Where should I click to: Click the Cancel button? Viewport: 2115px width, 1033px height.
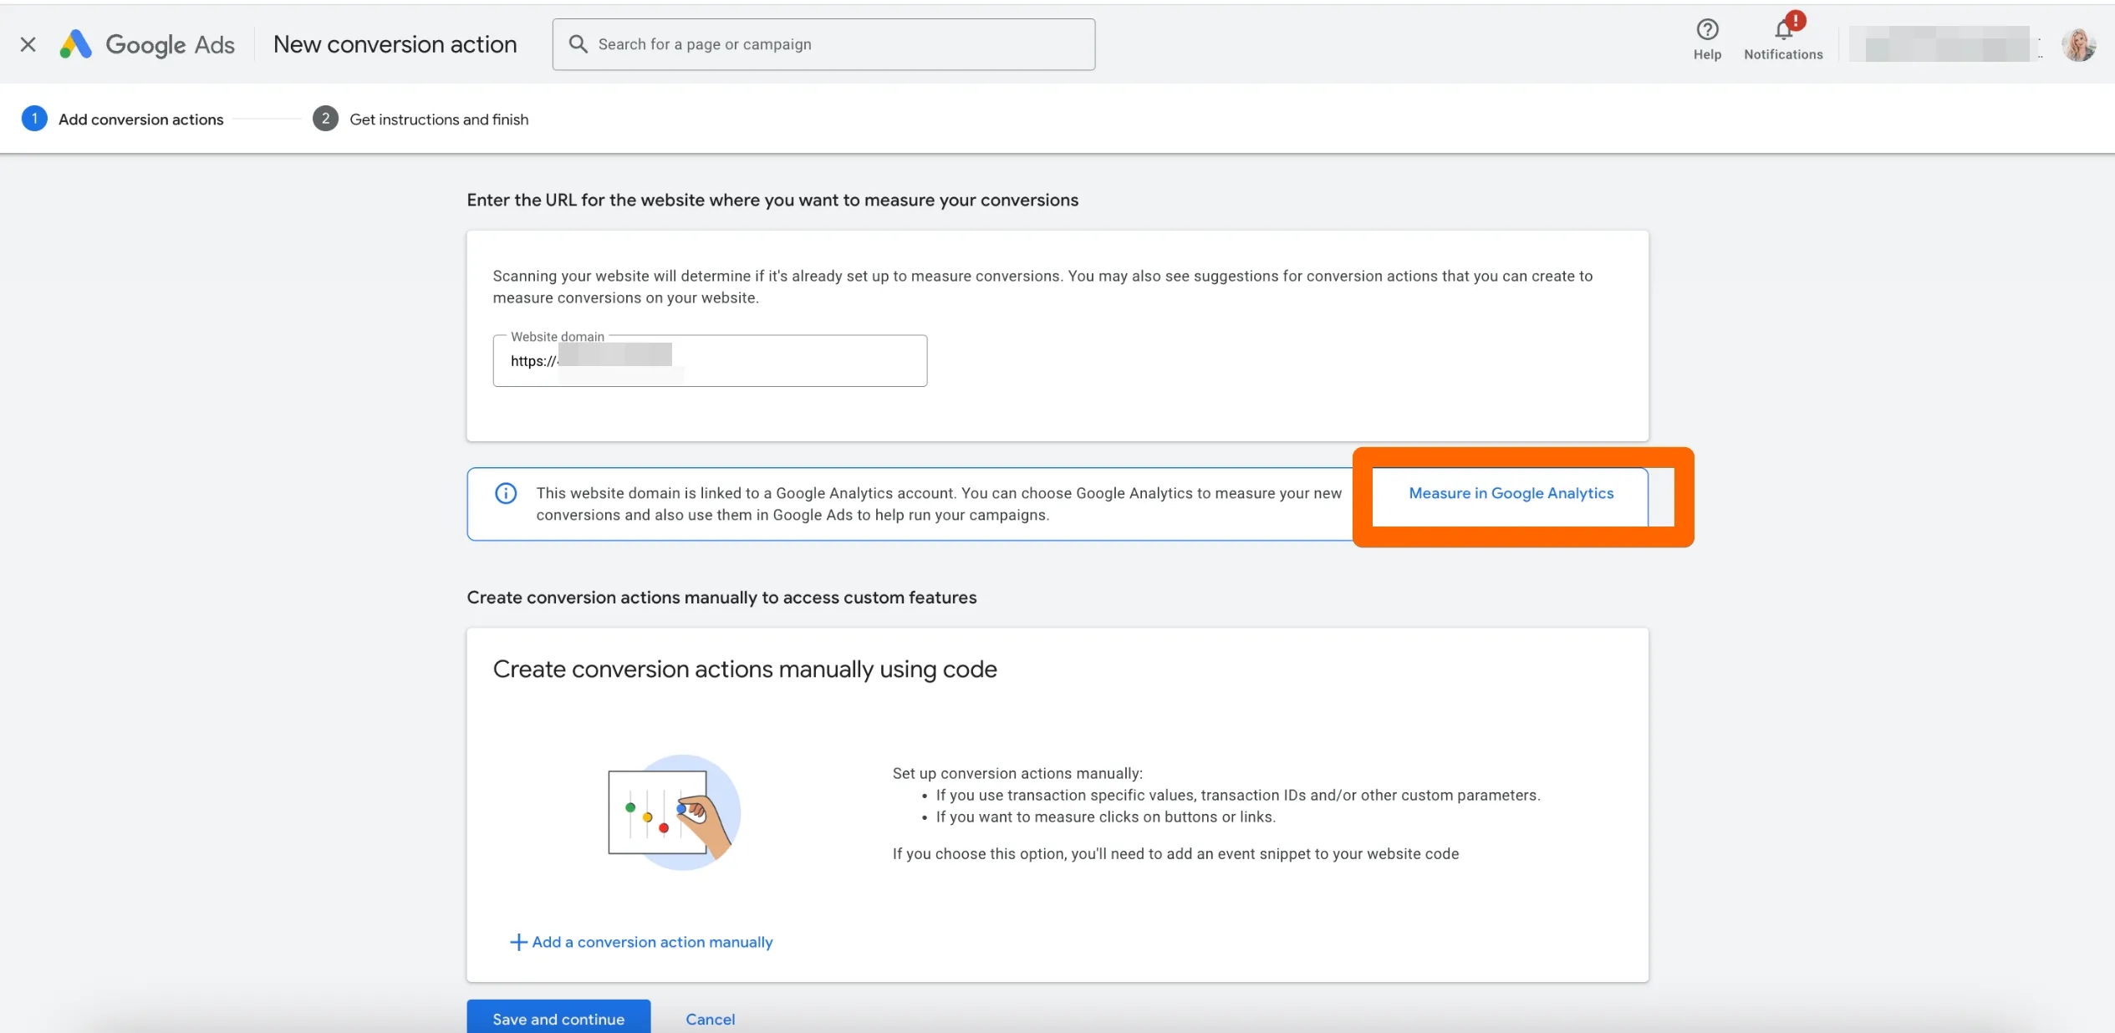(711, 1019)
